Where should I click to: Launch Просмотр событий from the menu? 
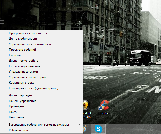point(22,50)
